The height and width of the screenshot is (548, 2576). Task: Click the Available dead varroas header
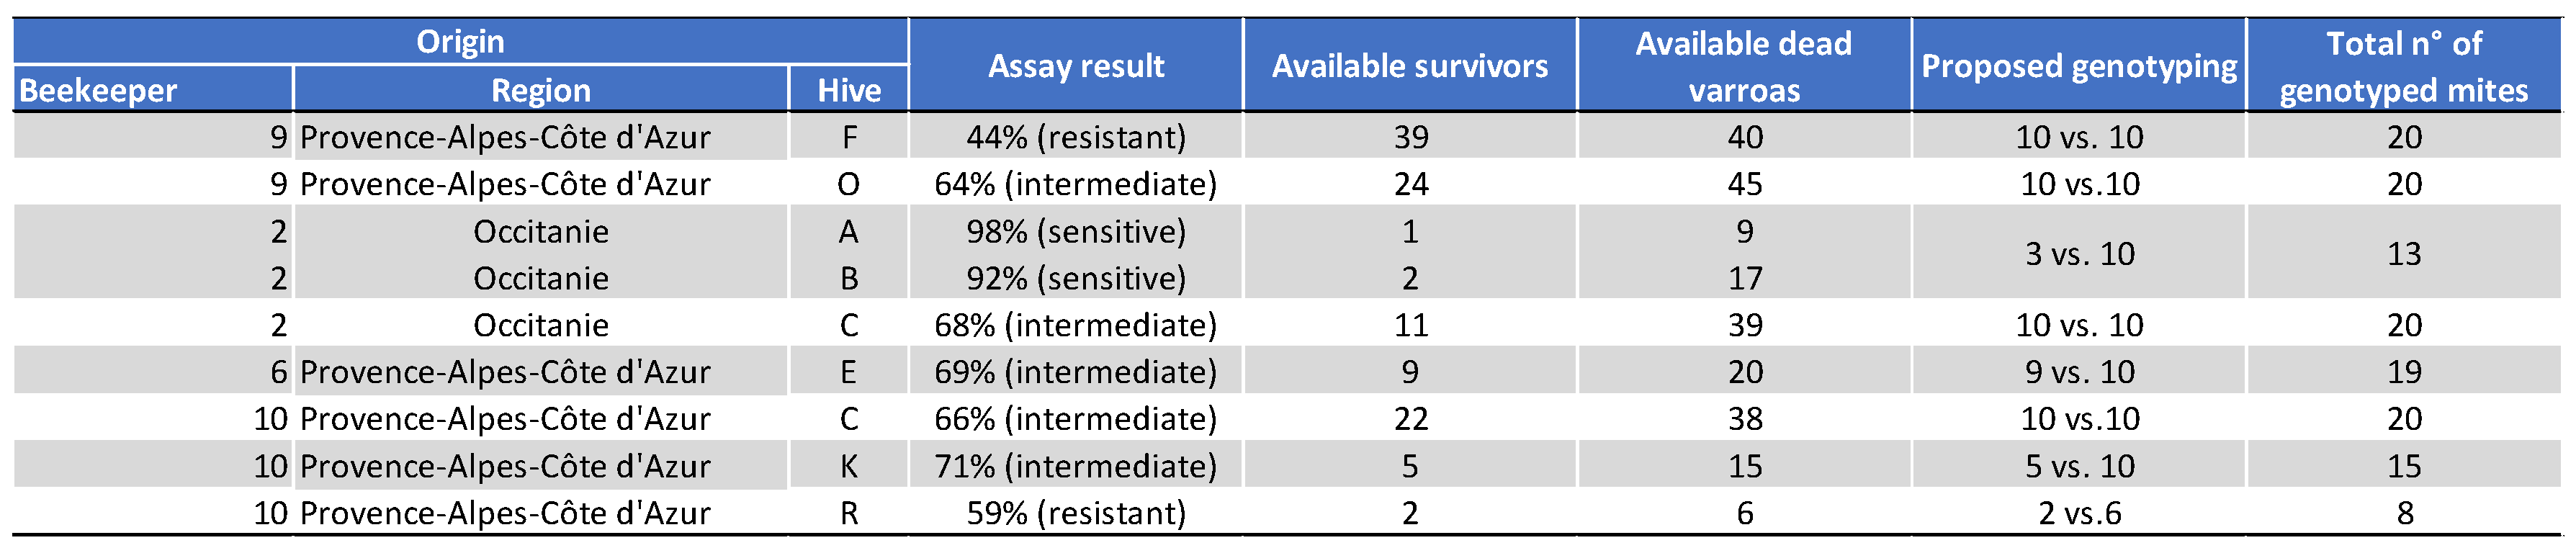tap(1744, 66)
